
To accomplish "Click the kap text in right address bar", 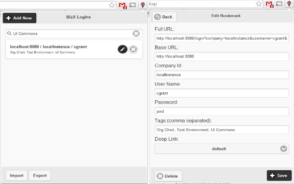I will click(153, 4).
